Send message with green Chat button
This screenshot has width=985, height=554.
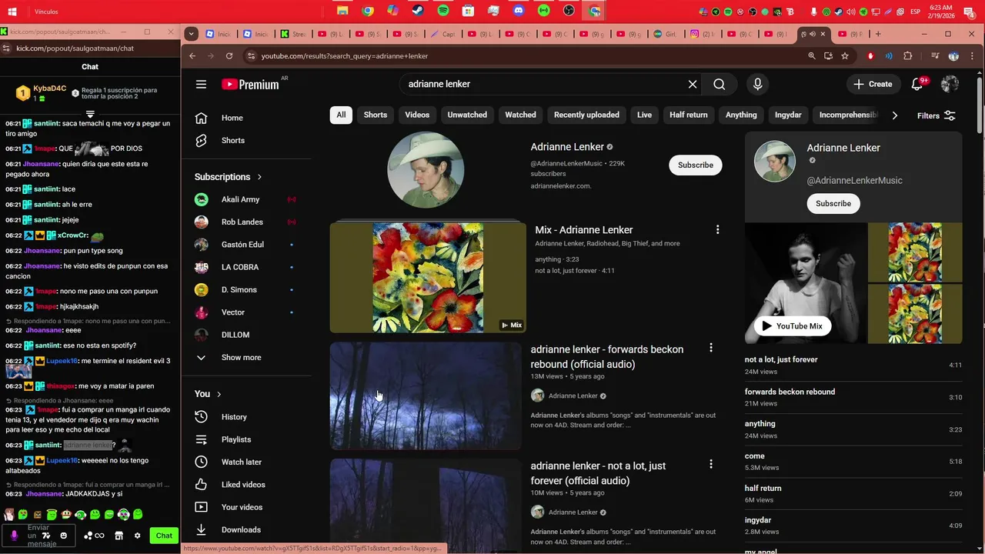tap(164, 536)
